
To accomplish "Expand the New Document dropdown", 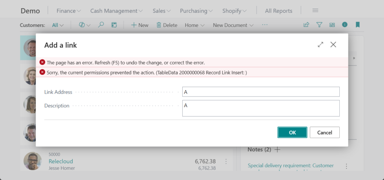I will click(233, 25).
